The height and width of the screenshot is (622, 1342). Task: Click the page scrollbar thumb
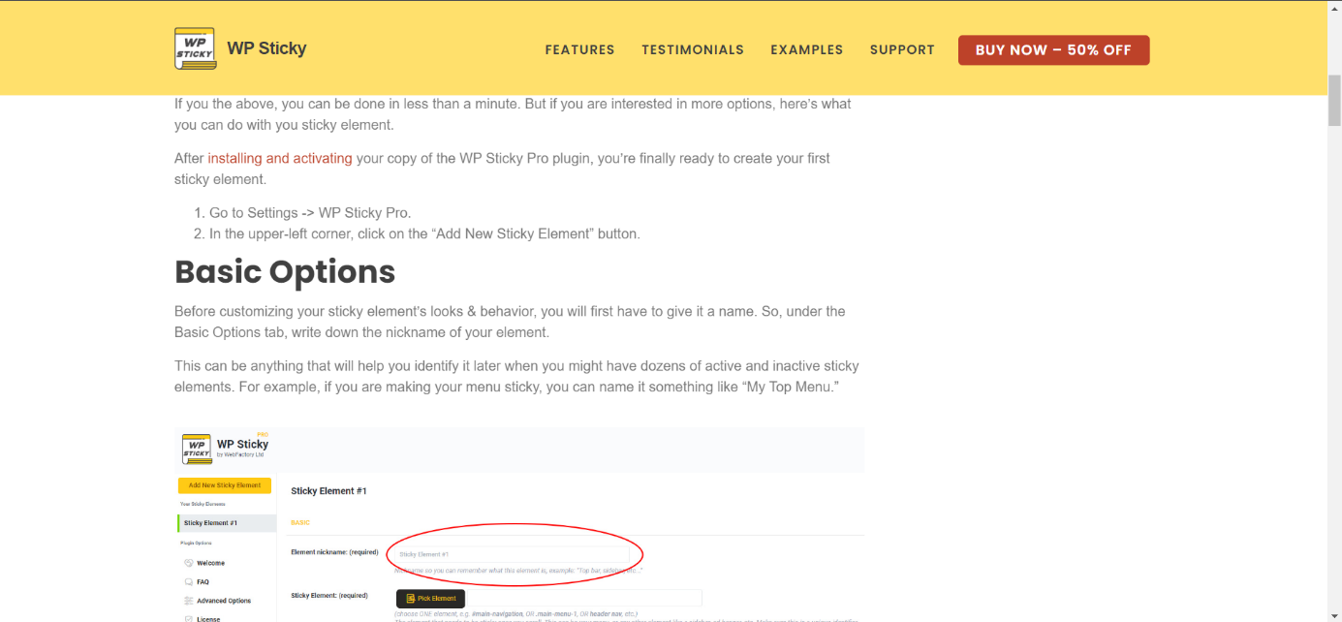click(x=1334, y=99)
